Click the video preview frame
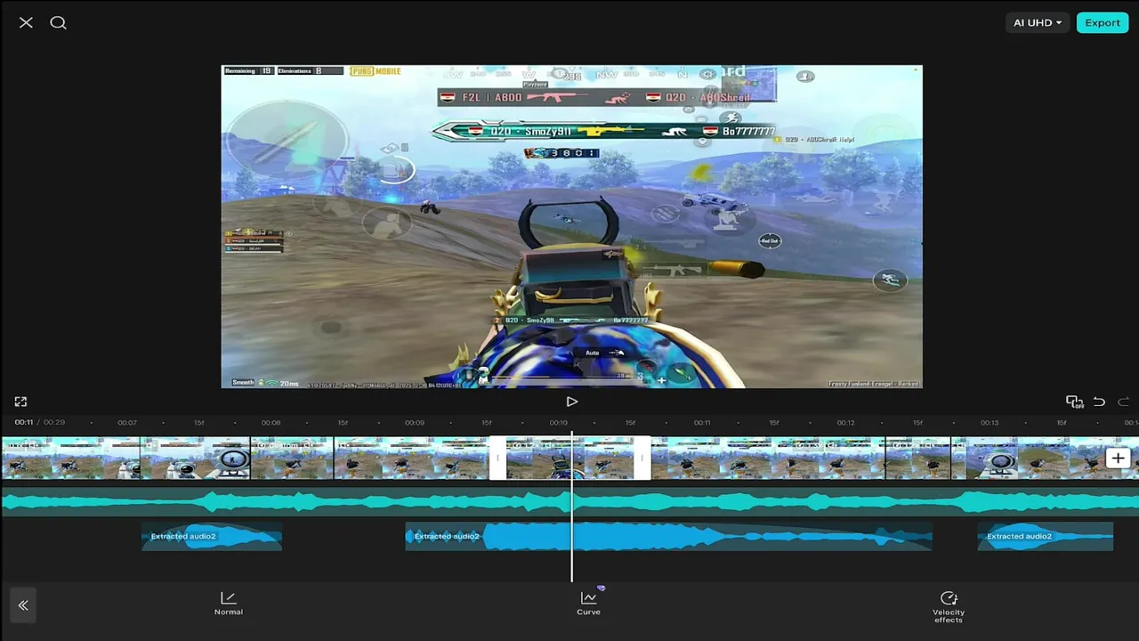1139x641 pixels. 571,226
